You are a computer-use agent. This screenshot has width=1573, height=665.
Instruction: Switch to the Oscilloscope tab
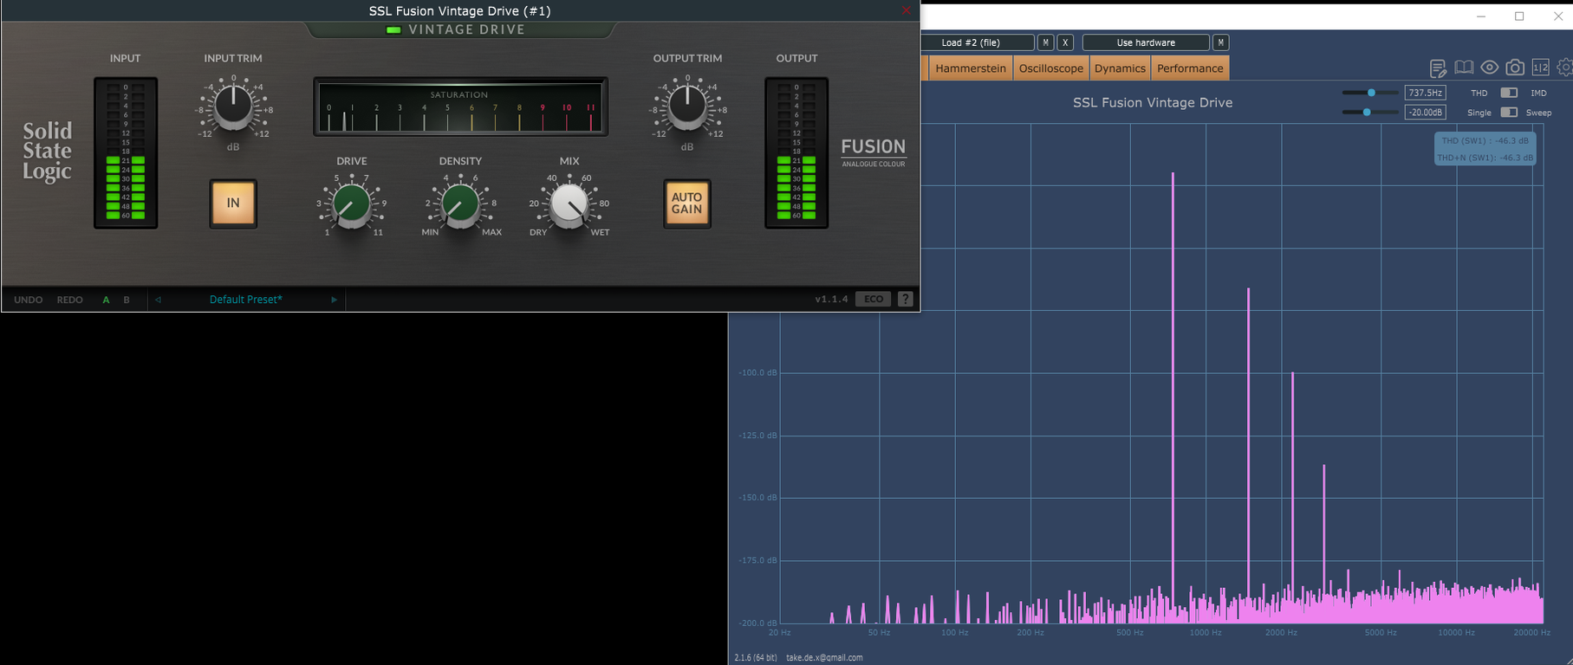click(x=1050, y=68)
